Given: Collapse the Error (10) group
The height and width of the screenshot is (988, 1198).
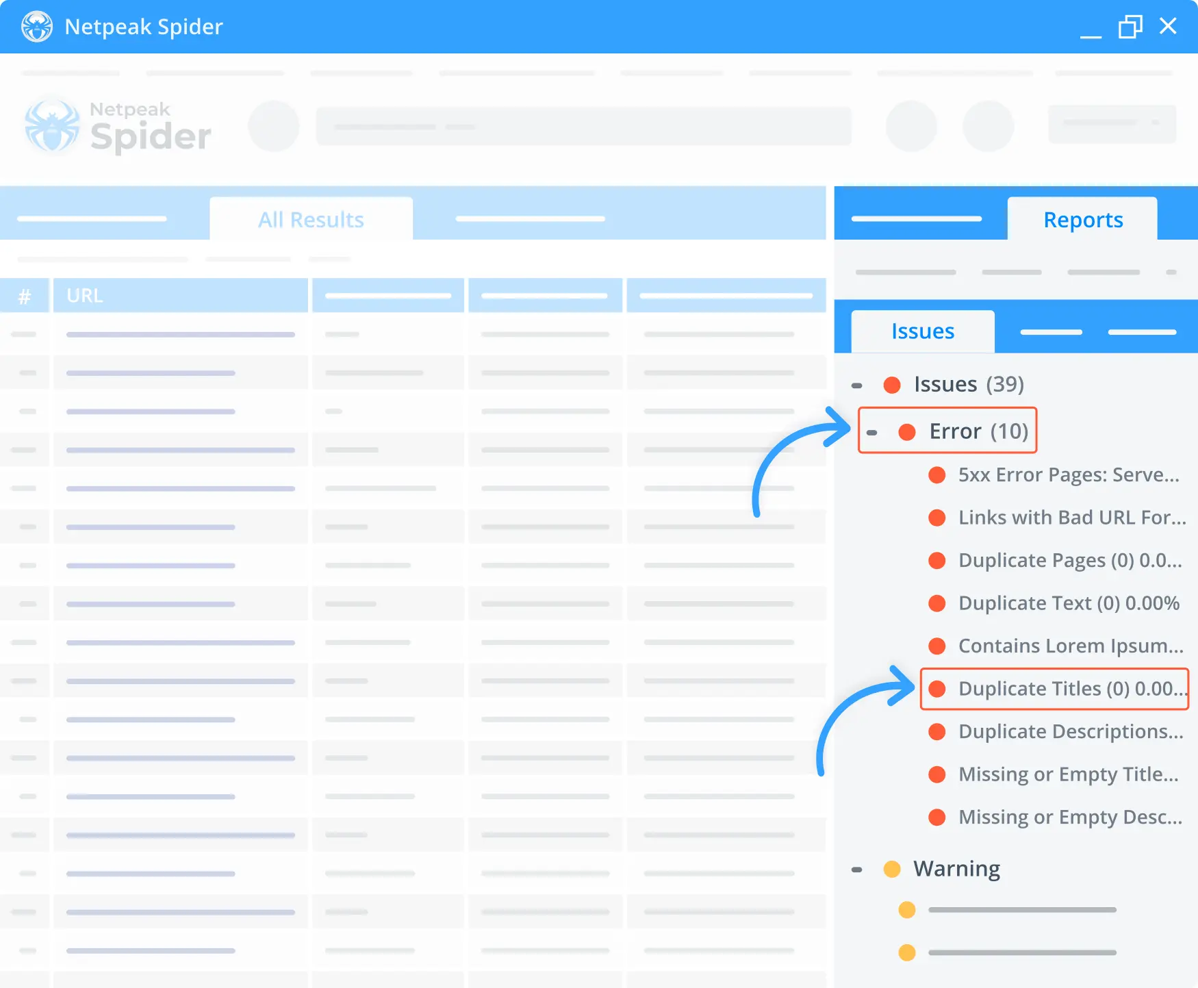Looking at the screenshot, I should pos(871,433).
